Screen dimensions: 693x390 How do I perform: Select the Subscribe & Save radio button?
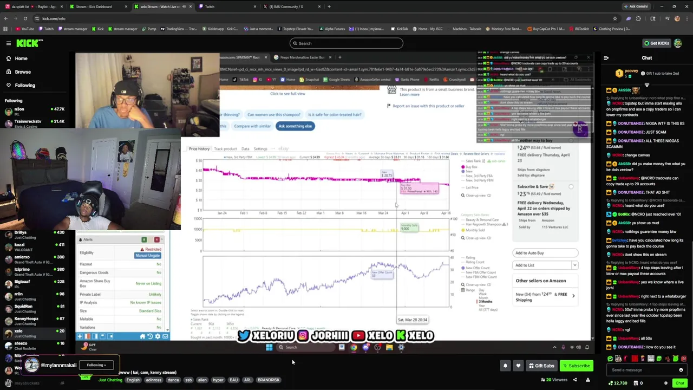571,187
